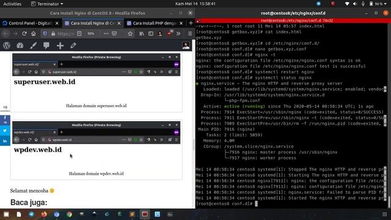Save page to Pocket

(x=114, y=34)
